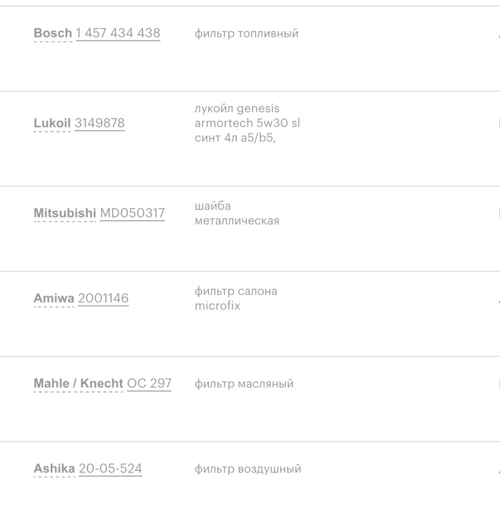Screen dimensions: 500x525
Task: Select the 'фильтр воздушный' description text
Action: point(248,469)
